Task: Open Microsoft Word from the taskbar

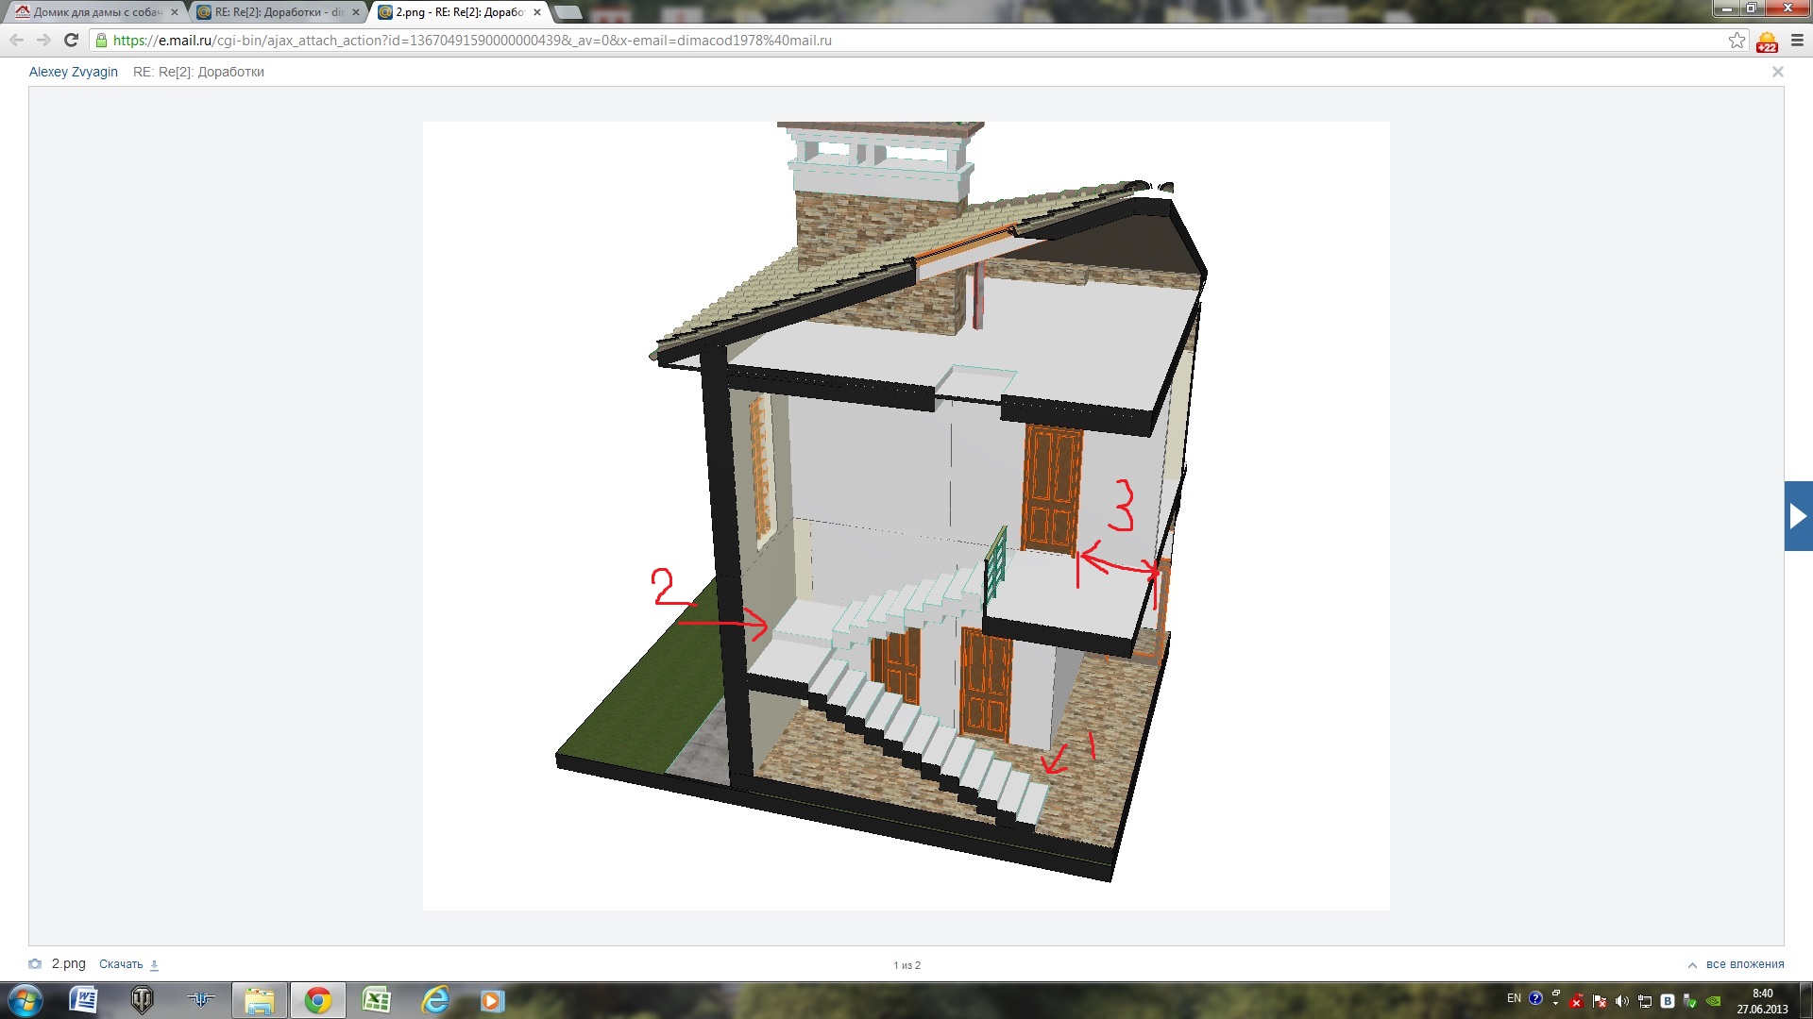Action: [84, 1000]
